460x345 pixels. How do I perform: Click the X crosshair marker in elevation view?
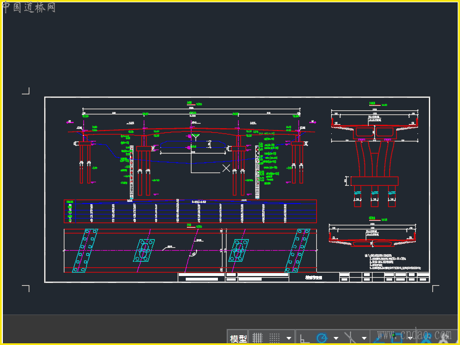(x=226, y=168)
